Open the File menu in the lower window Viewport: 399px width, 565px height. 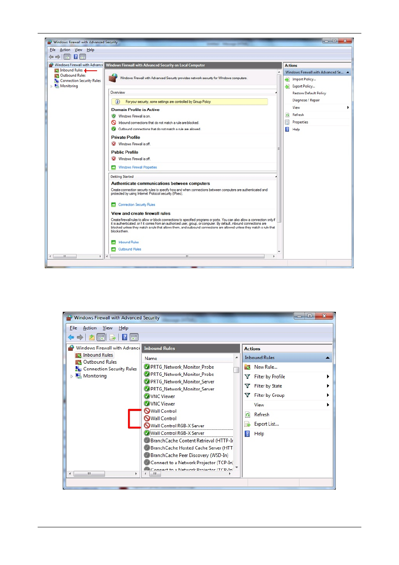(x=73, y=328)
